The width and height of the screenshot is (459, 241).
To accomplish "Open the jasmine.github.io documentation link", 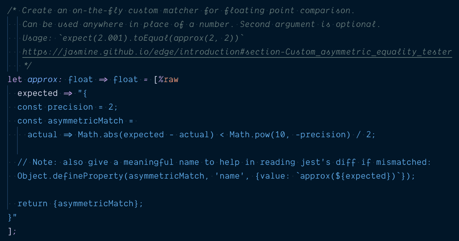I will tap(237, 52).
